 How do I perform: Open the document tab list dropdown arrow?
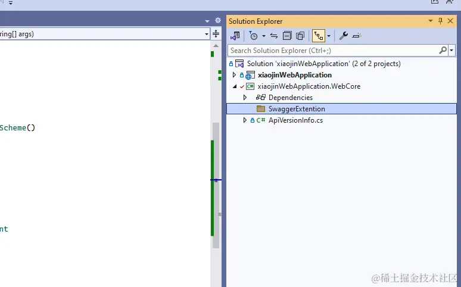[207, 21]
